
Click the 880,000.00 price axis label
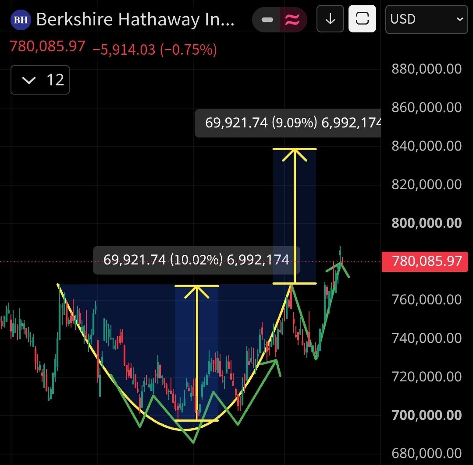[x=427, y=69]
